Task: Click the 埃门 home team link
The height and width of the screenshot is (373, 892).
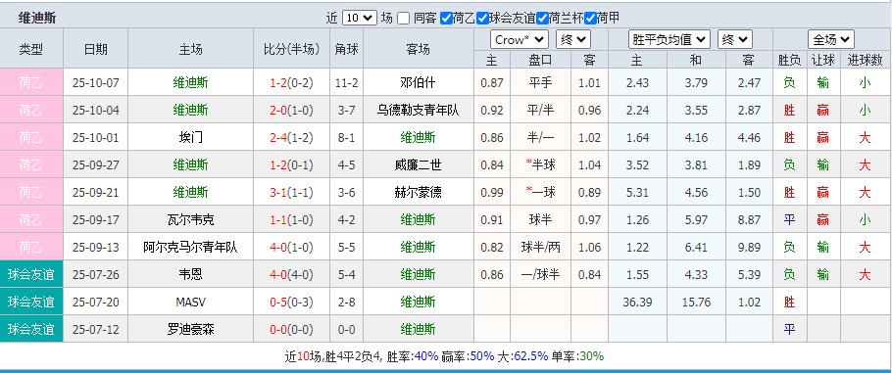Action: [190, 138]
